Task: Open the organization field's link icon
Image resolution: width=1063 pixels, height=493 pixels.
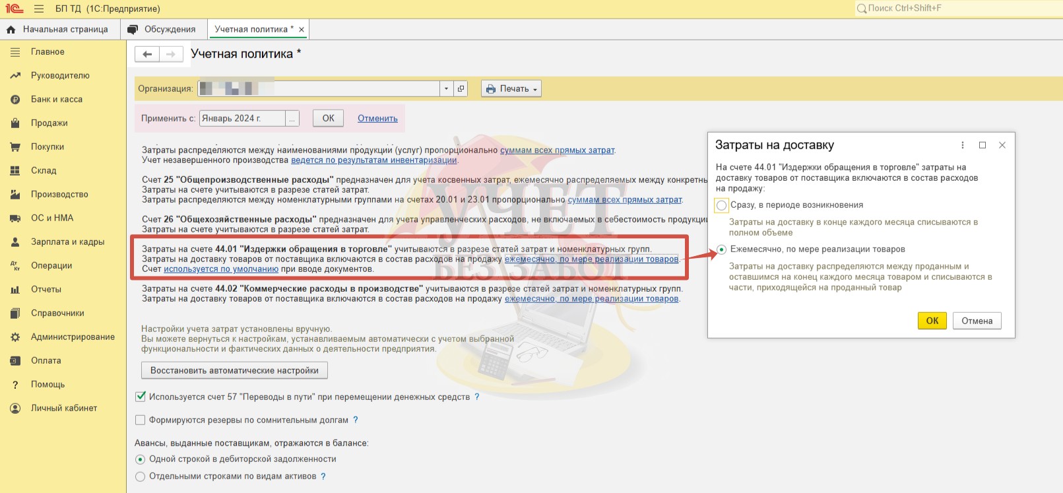Action: coord(461,88)
